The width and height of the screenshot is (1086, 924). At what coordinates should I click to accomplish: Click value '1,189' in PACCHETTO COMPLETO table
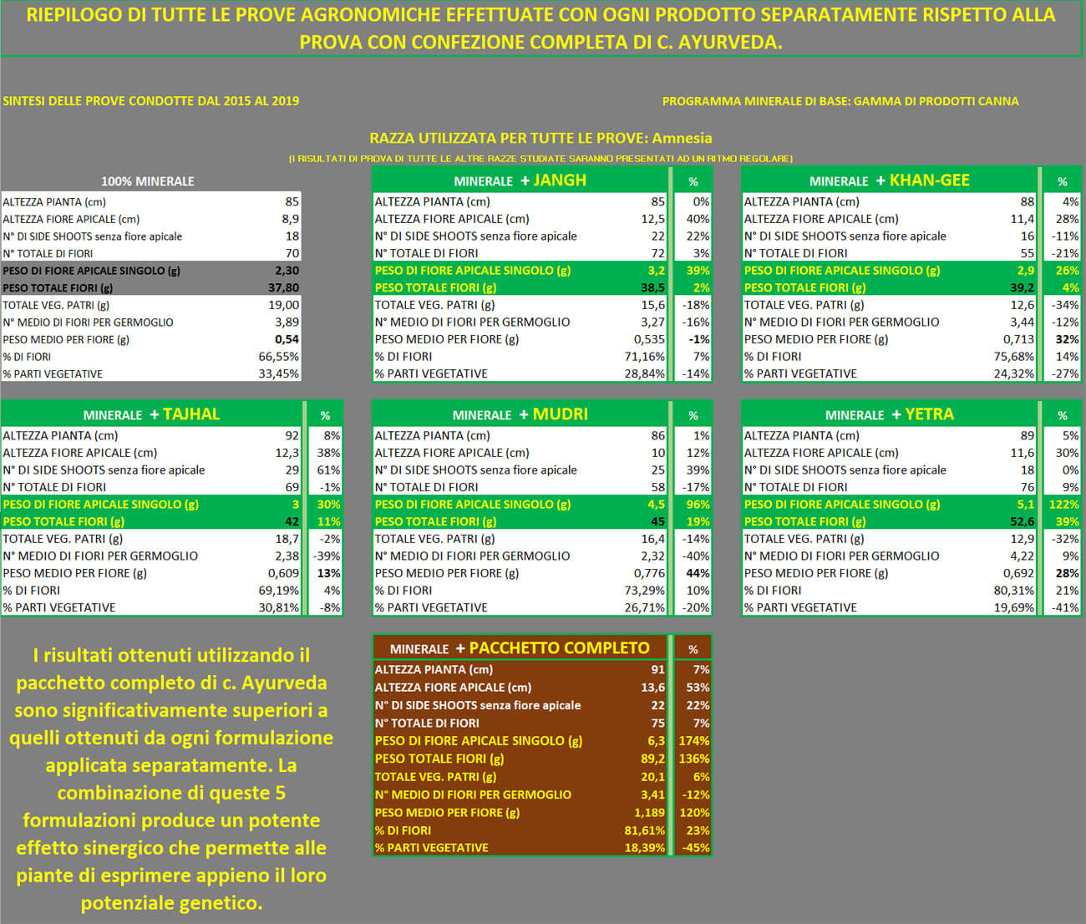point(649,813)
